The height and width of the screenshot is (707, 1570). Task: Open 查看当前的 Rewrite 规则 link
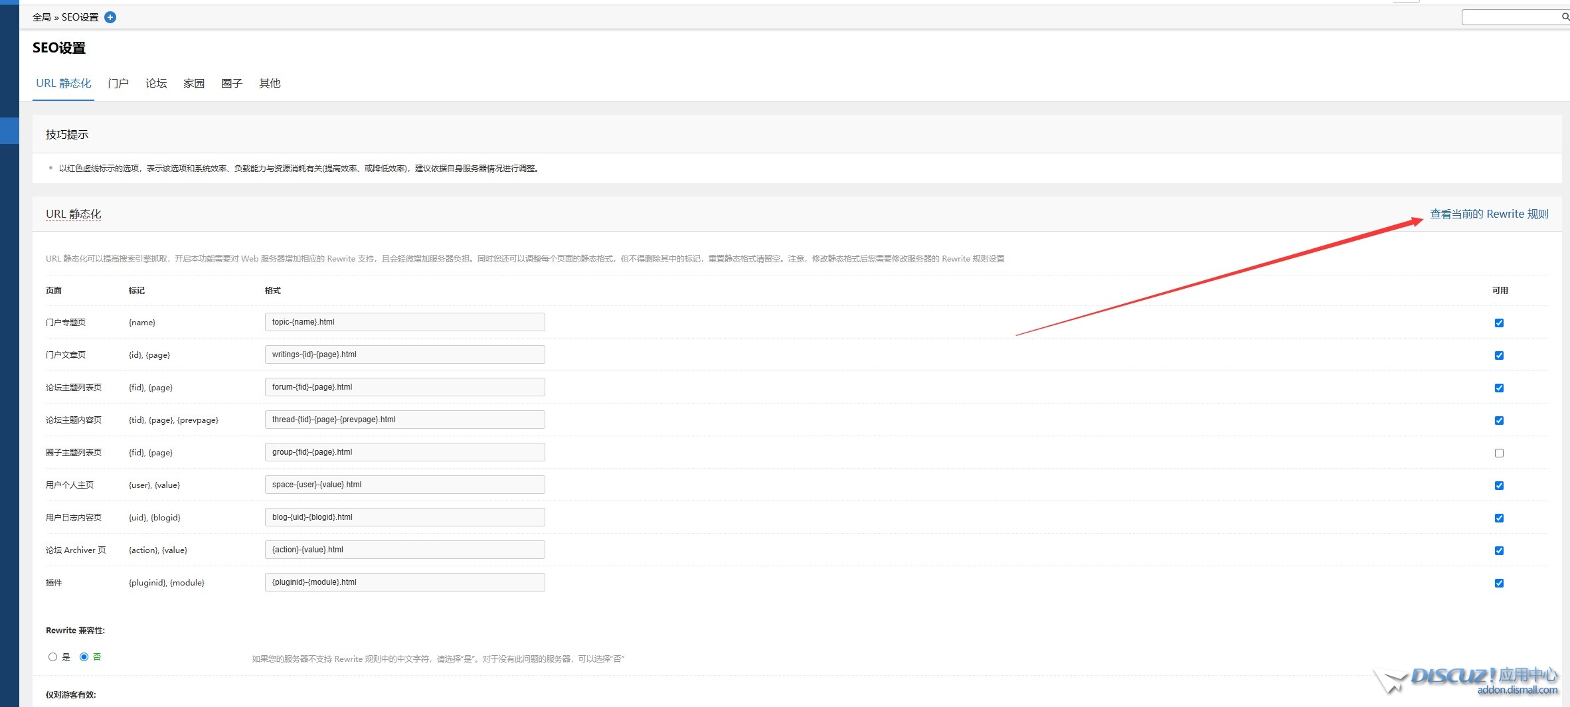(1488, 214)
